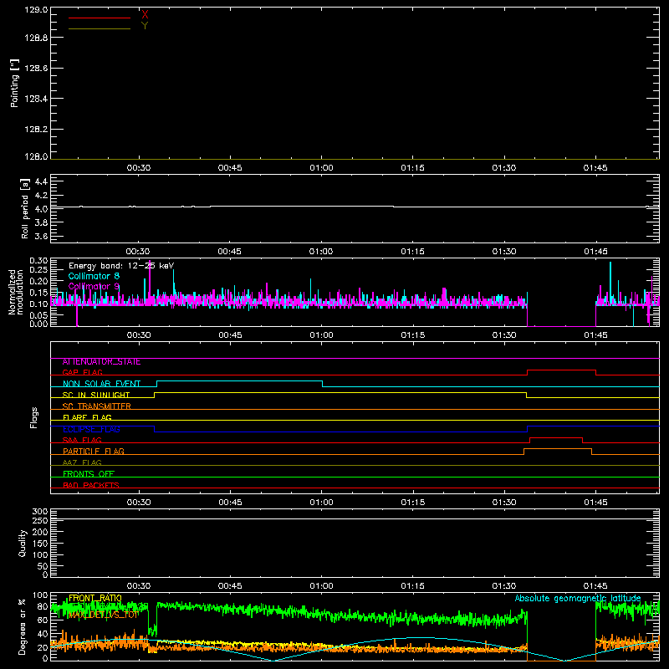Click '01:30' time label under modulation panel
669x669 pixels.
(504, 335)
